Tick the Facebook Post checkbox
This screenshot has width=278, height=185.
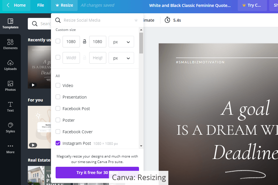58,108
